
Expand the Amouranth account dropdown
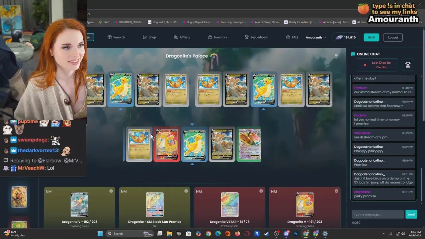click(x=316, y=37)
